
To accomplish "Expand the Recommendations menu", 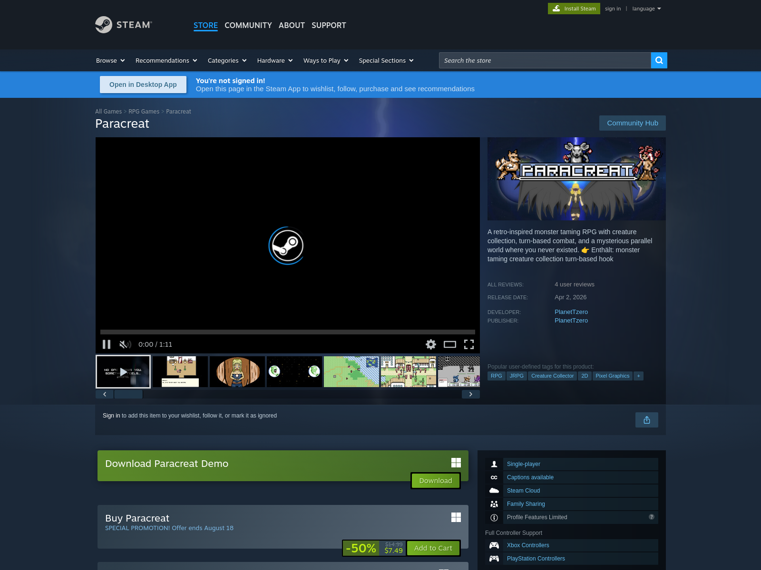I will (166, 60).
